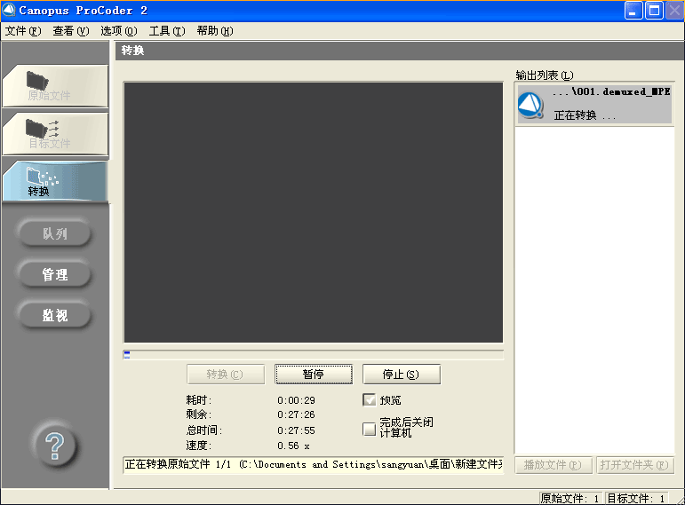The height and width of the screenshot is (505, 685).
Task: Click the source path status field
Action: tap(314, 464)
